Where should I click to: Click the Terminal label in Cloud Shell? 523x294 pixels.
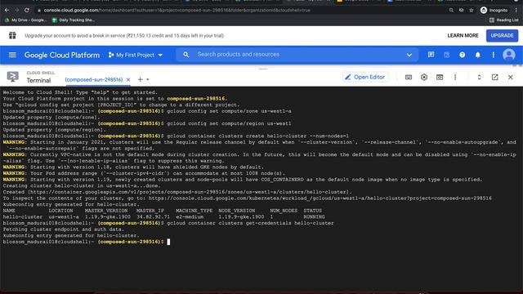click(x=38, y=80)
